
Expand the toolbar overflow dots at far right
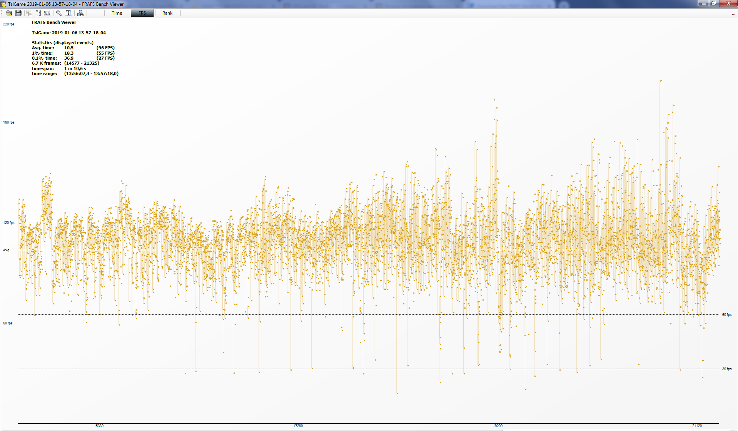733,14
